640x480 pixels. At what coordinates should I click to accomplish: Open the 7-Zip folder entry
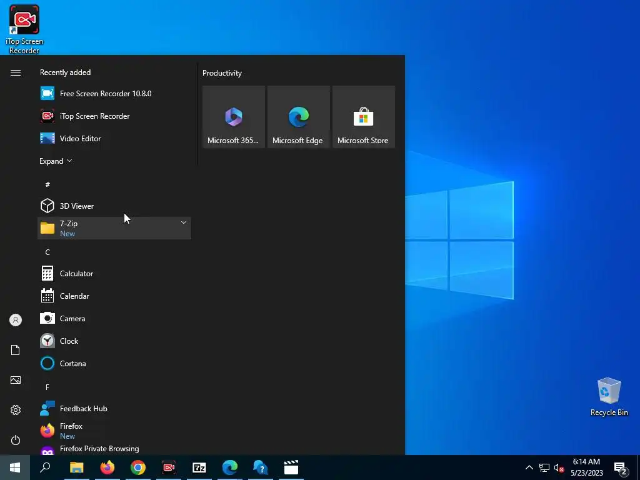[x=114, y=228]
